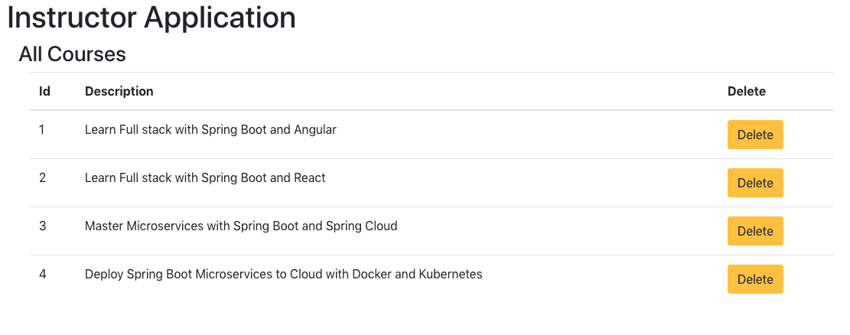Select the Id cell showing 2
Screen dimensions: 850x335
[42, 177]
